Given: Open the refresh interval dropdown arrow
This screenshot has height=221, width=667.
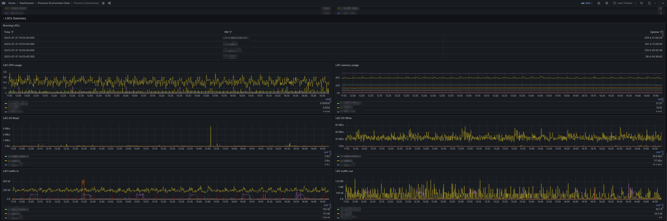Looking at the screenshot, I should pyautogui.click(x=655, y=3).
